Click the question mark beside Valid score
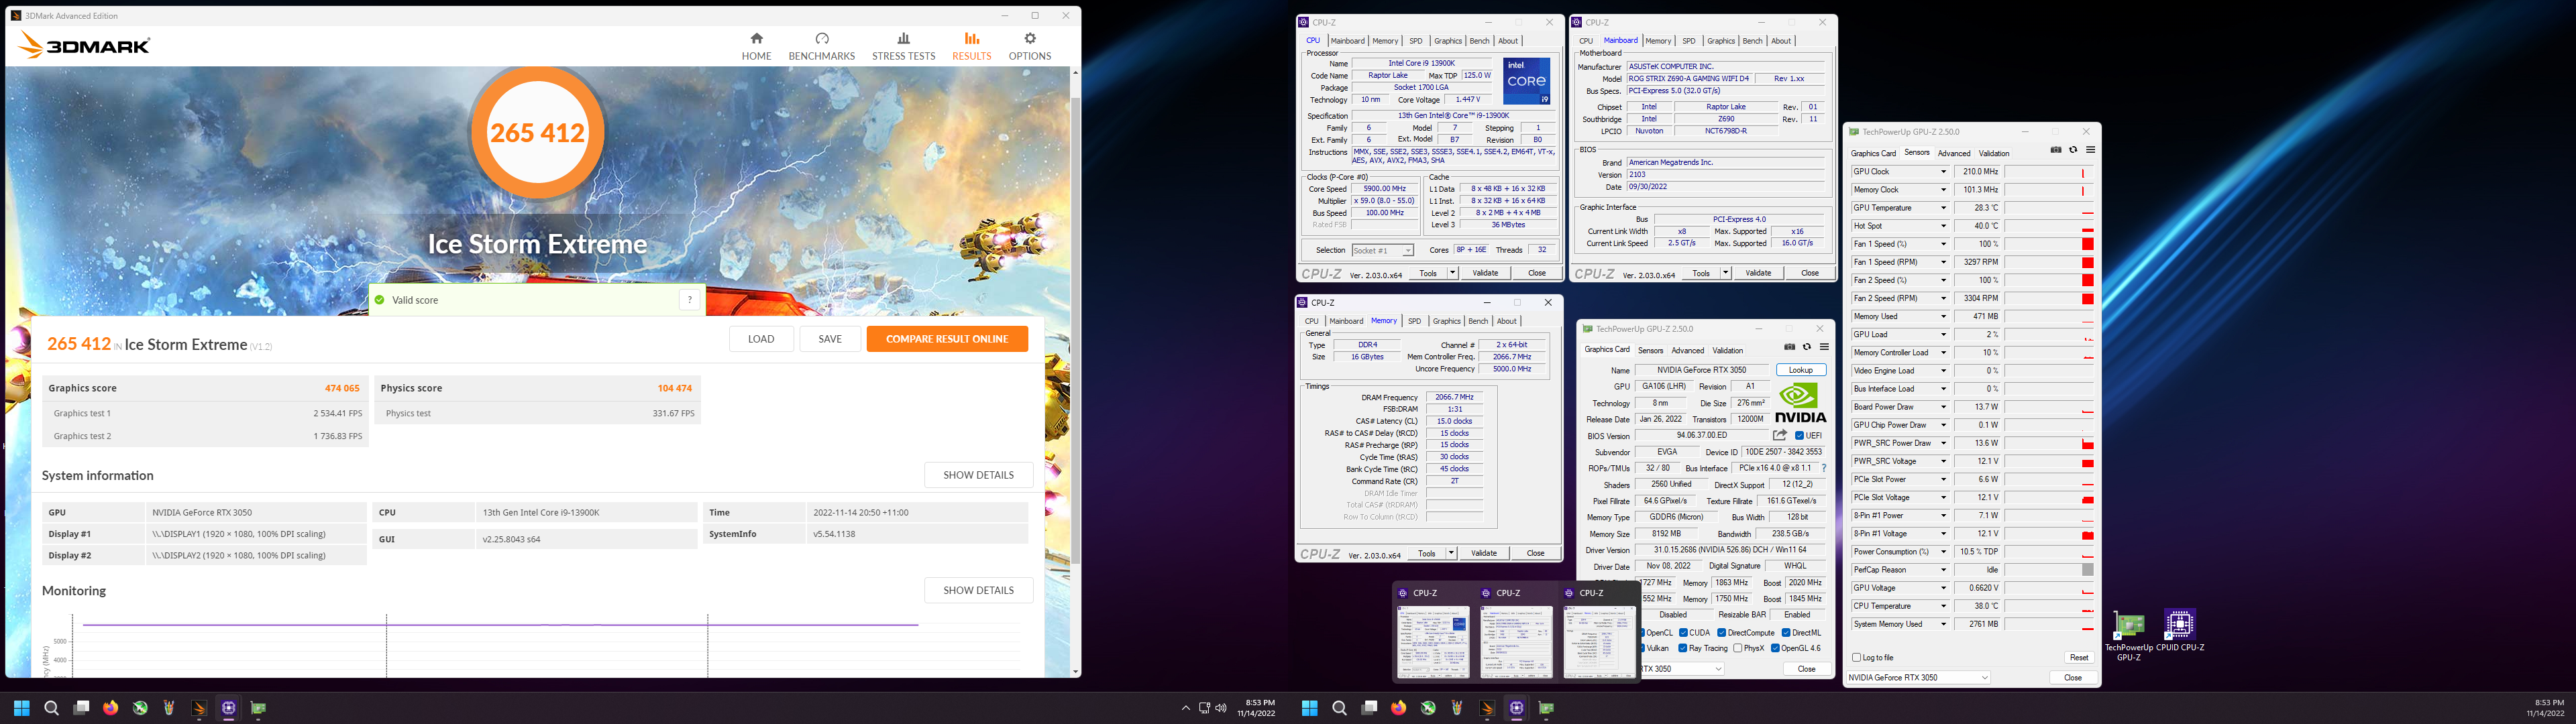2576x724 pixels. coord(688,300)
